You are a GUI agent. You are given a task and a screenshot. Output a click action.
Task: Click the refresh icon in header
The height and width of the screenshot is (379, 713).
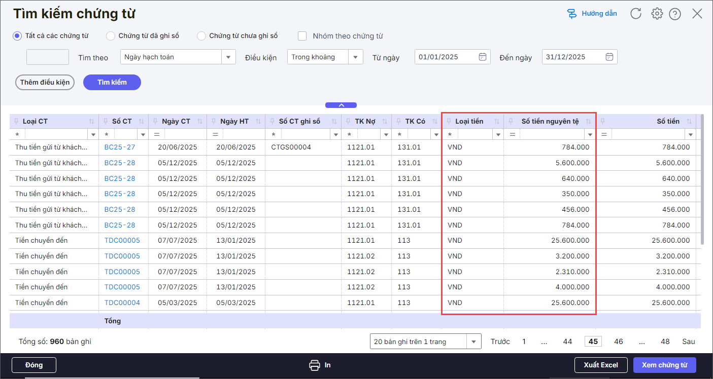[x=636, y=14]
